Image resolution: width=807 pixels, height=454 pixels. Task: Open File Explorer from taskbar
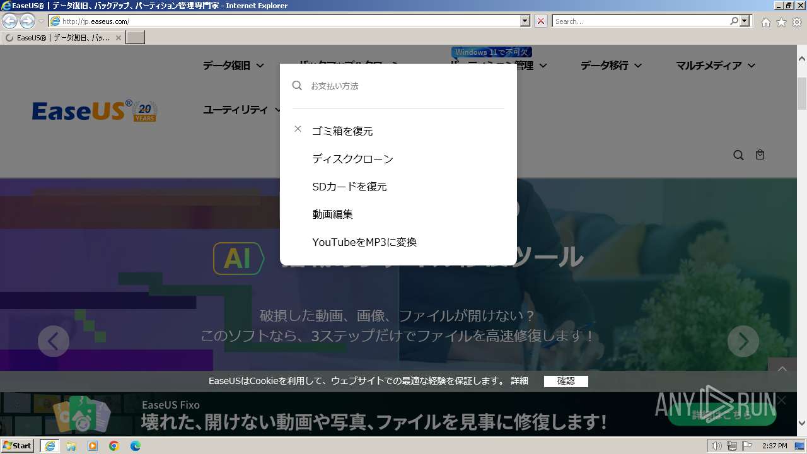(71, 446)
